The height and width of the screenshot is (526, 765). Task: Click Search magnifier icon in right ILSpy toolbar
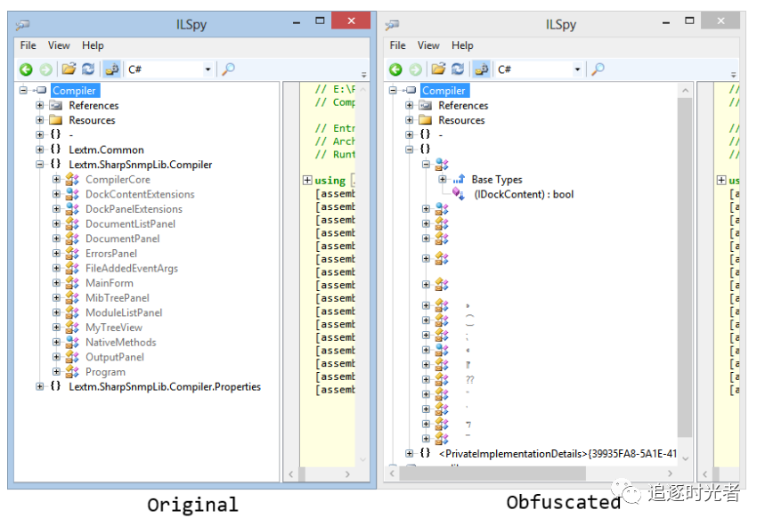pyautogui.click(x=598, y=69)
